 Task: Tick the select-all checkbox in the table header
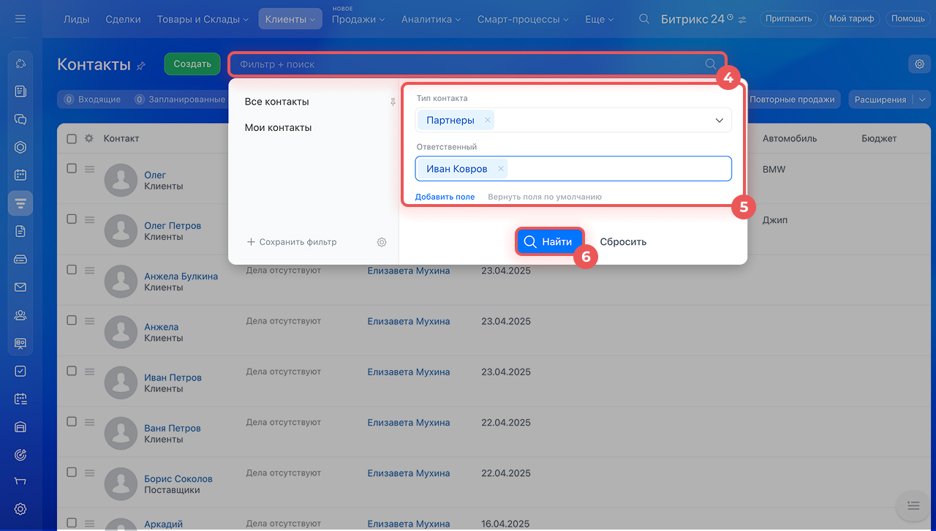coord(72,138)
